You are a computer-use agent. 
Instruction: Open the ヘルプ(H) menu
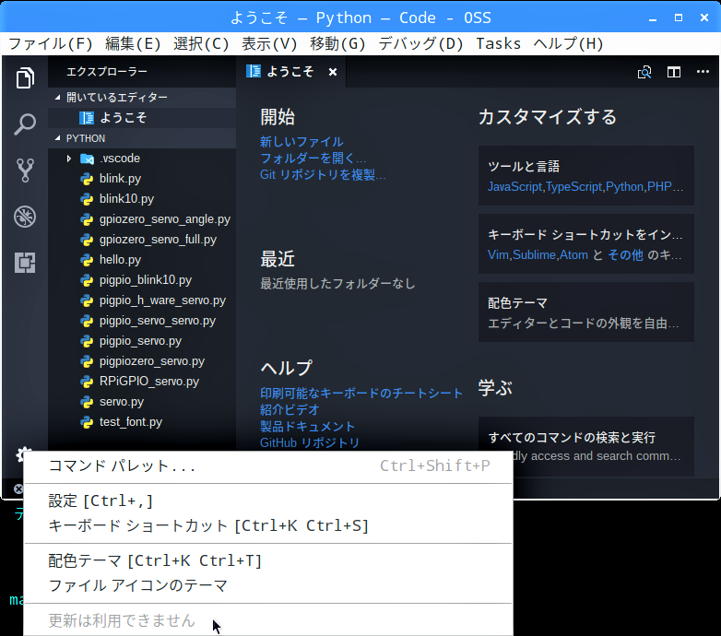pos(568,43)
